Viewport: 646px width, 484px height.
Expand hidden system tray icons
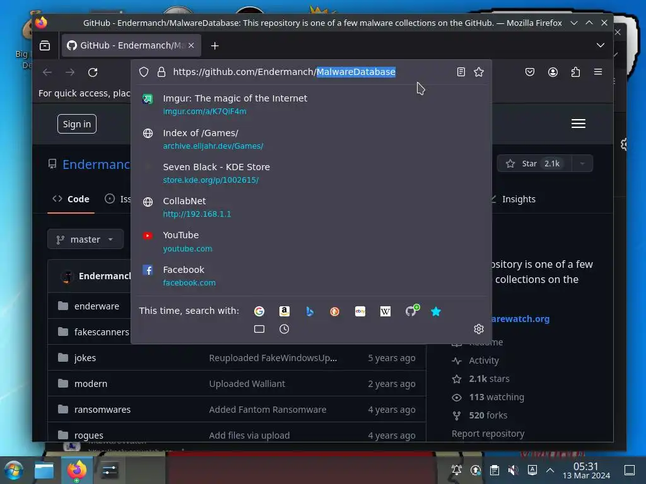pos(550,470)
